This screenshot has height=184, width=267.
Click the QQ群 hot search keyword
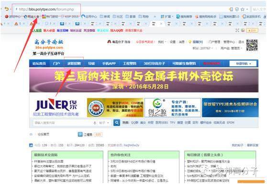(x=134, y=123)
